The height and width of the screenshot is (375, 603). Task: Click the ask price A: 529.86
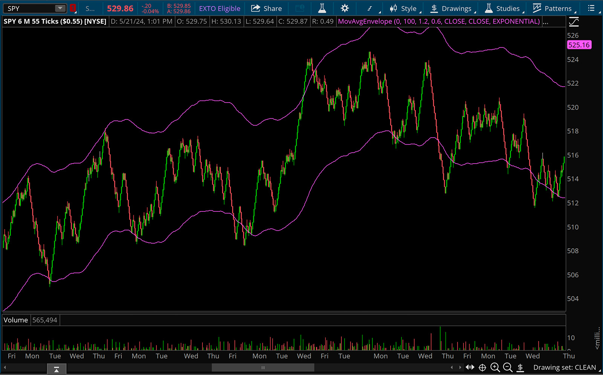[179, 11]
